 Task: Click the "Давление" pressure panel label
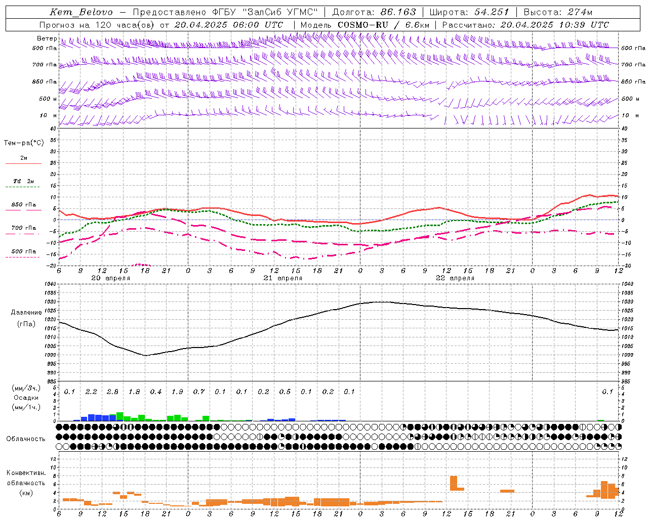(26, 313)
